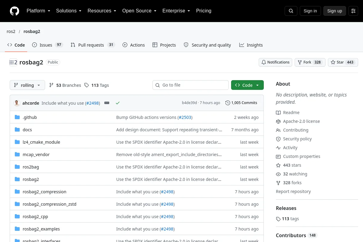Open the Contributors 148 heading
Screen dimensions: 363x242
(x=296, y=235)
